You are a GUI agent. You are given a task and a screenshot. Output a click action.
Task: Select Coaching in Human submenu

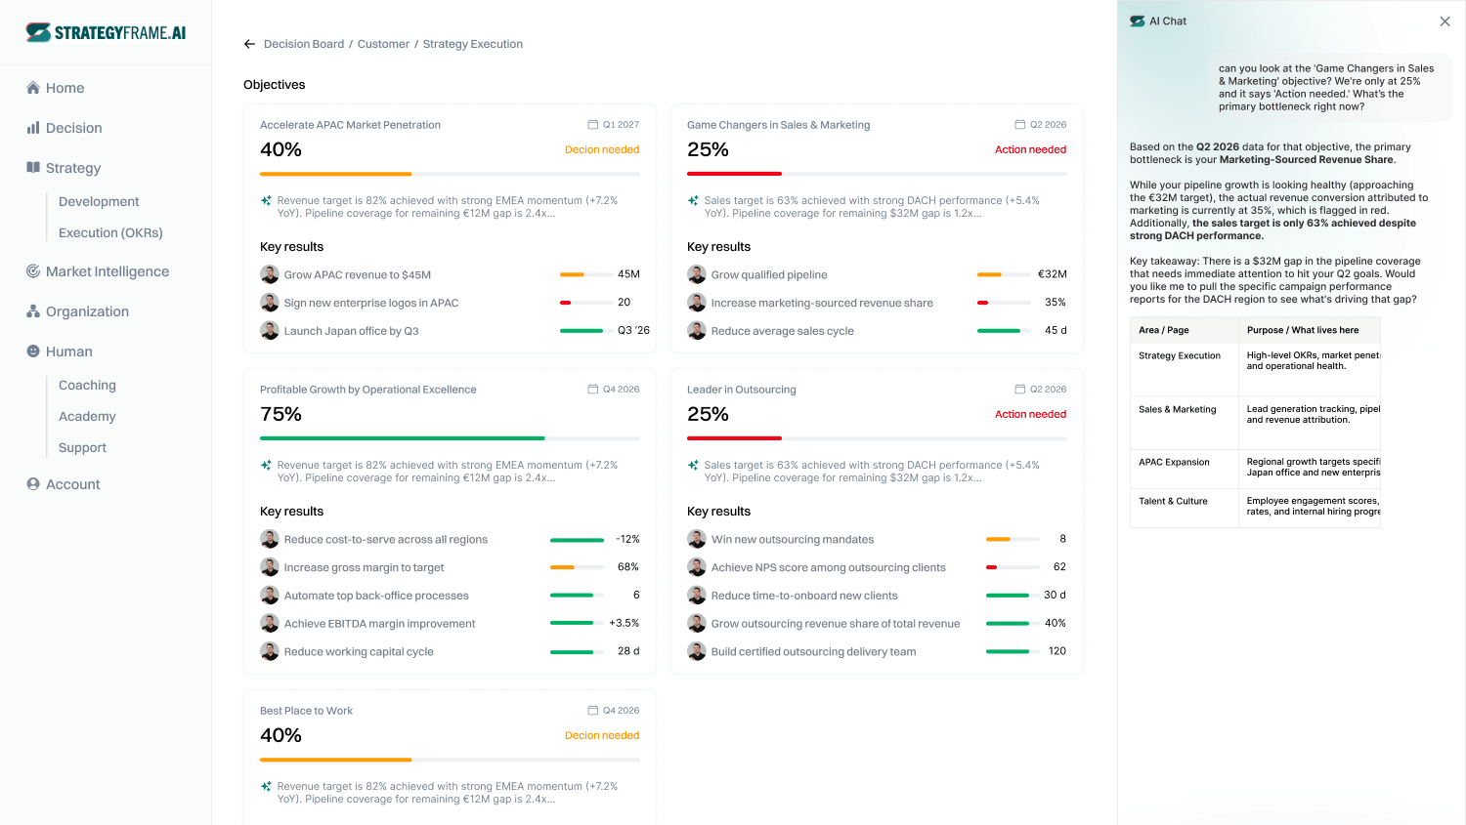click(87, 385)
